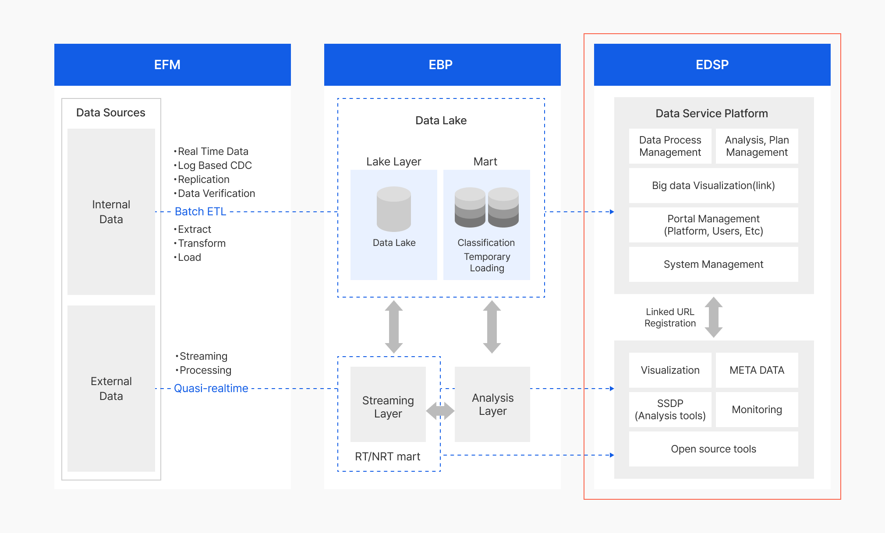Click System Management box
Image resolution: width=885 pixels, height=533 pixels.
click(x=714, y=264)
